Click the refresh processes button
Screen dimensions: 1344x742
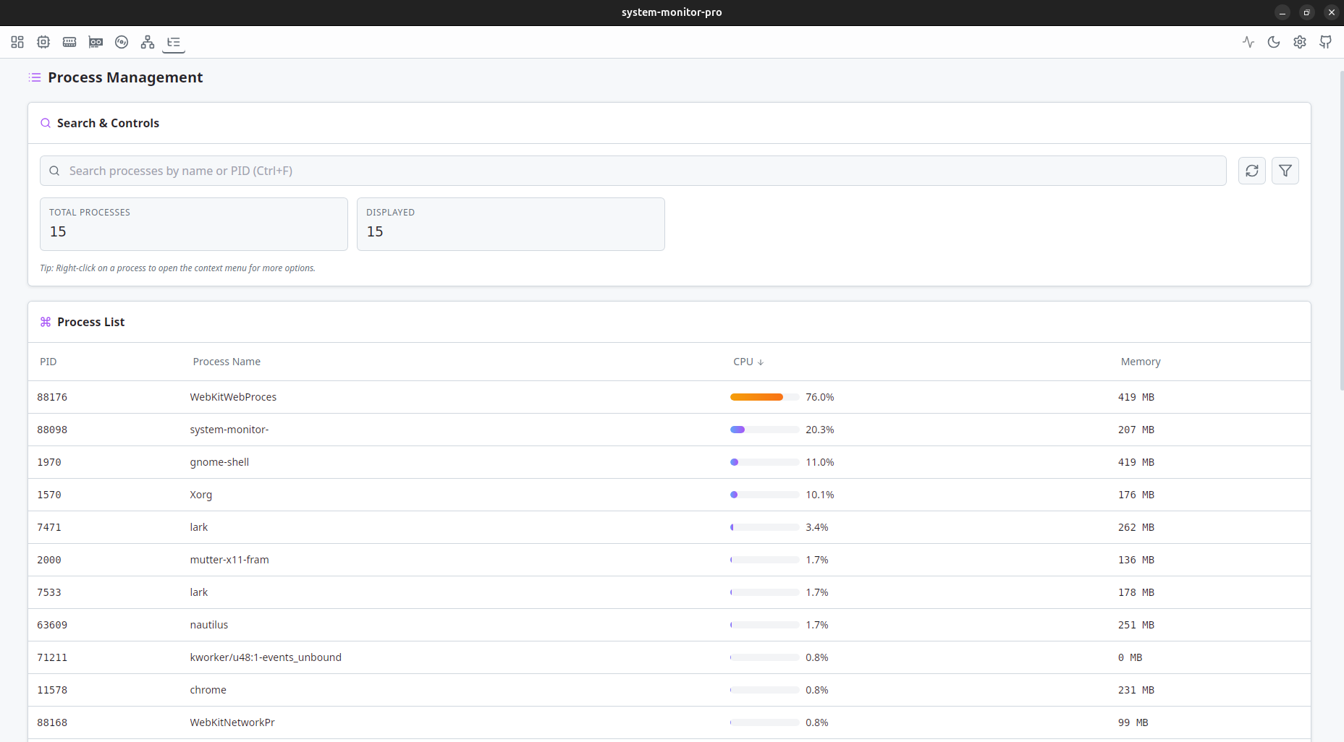(1251, 171)
